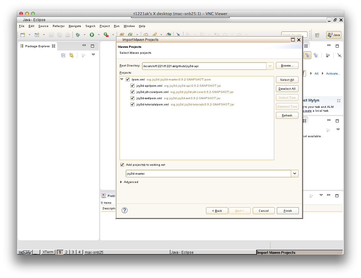This screenshot has height=278, width=361.
Task: Click the jzy3d-master working set field
Action: [208, 173]
